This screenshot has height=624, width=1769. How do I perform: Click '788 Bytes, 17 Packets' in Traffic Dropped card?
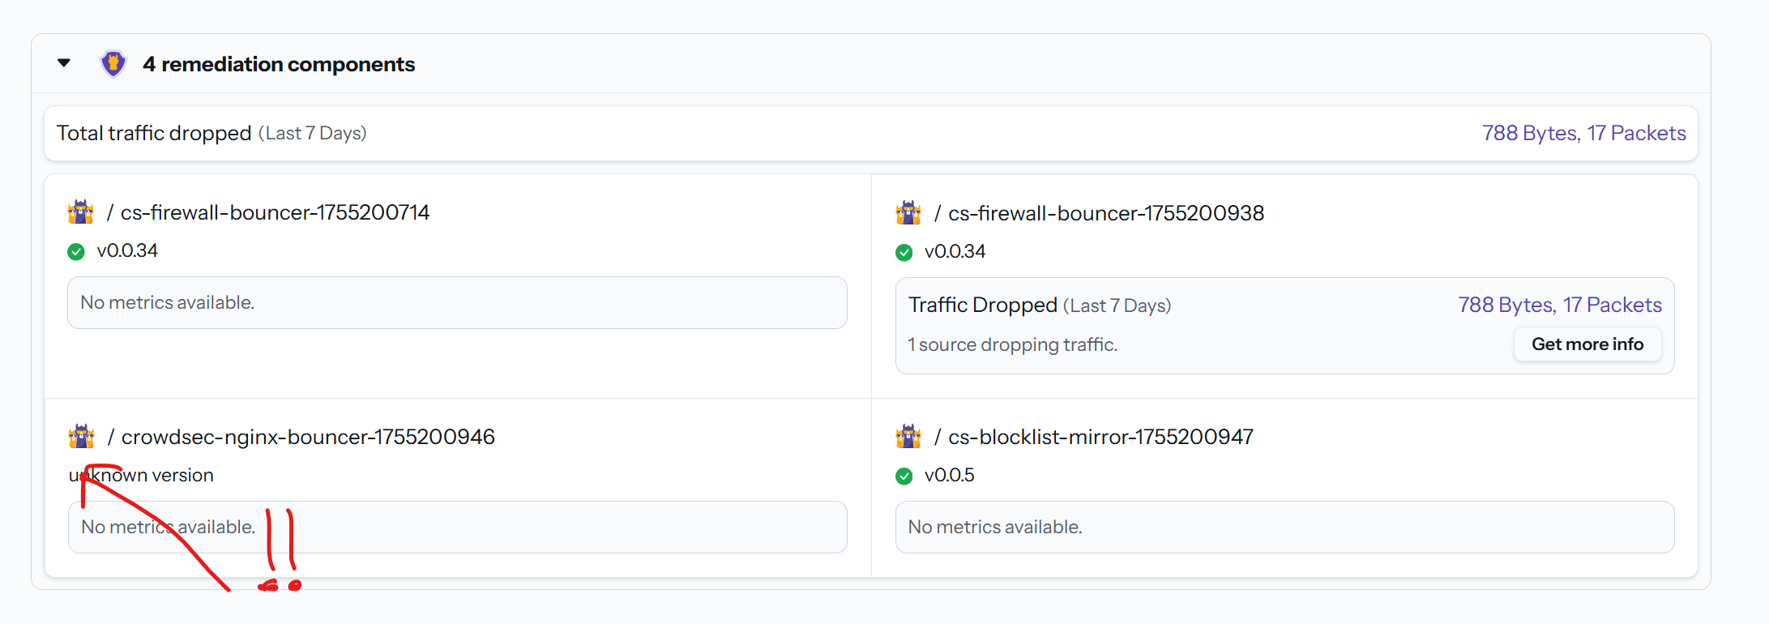point(1560,305)
